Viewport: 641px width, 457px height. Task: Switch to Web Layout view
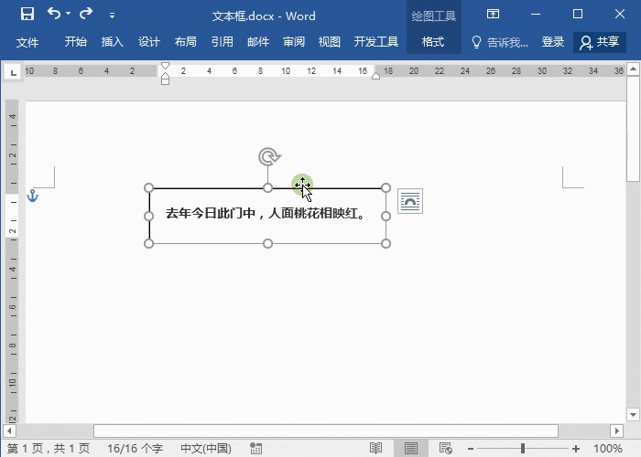coord(446,449)
